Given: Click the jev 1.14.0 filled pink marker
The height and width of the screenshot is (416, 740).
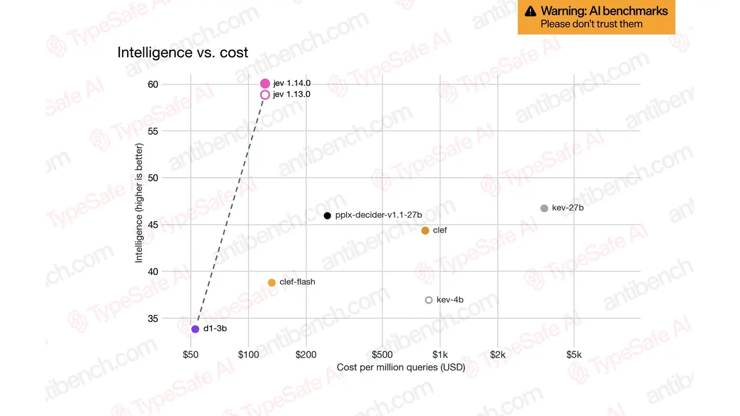Looking at the screenshot, I should pos(265,84).
